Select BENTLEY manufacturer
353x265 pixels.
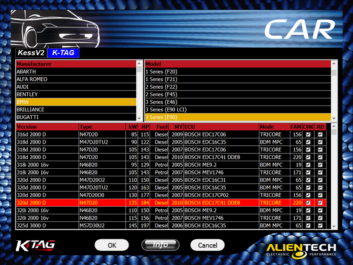76,94
